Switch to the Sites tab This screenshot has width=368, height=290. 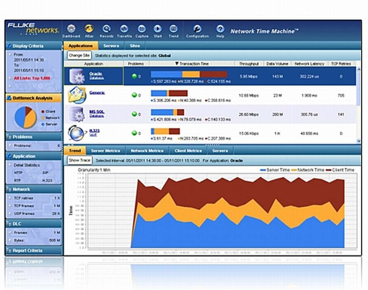(135, 46)
